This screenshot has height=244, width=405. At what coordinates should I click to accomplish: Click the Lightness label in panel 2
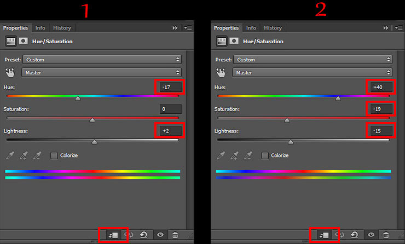(x=226, y=131)
